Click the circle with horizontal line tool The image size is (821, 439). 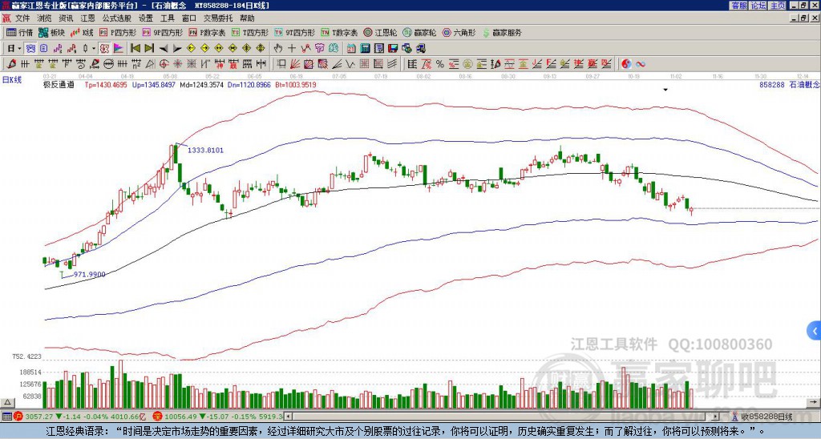pyautogui.click(x=108, y=64)
